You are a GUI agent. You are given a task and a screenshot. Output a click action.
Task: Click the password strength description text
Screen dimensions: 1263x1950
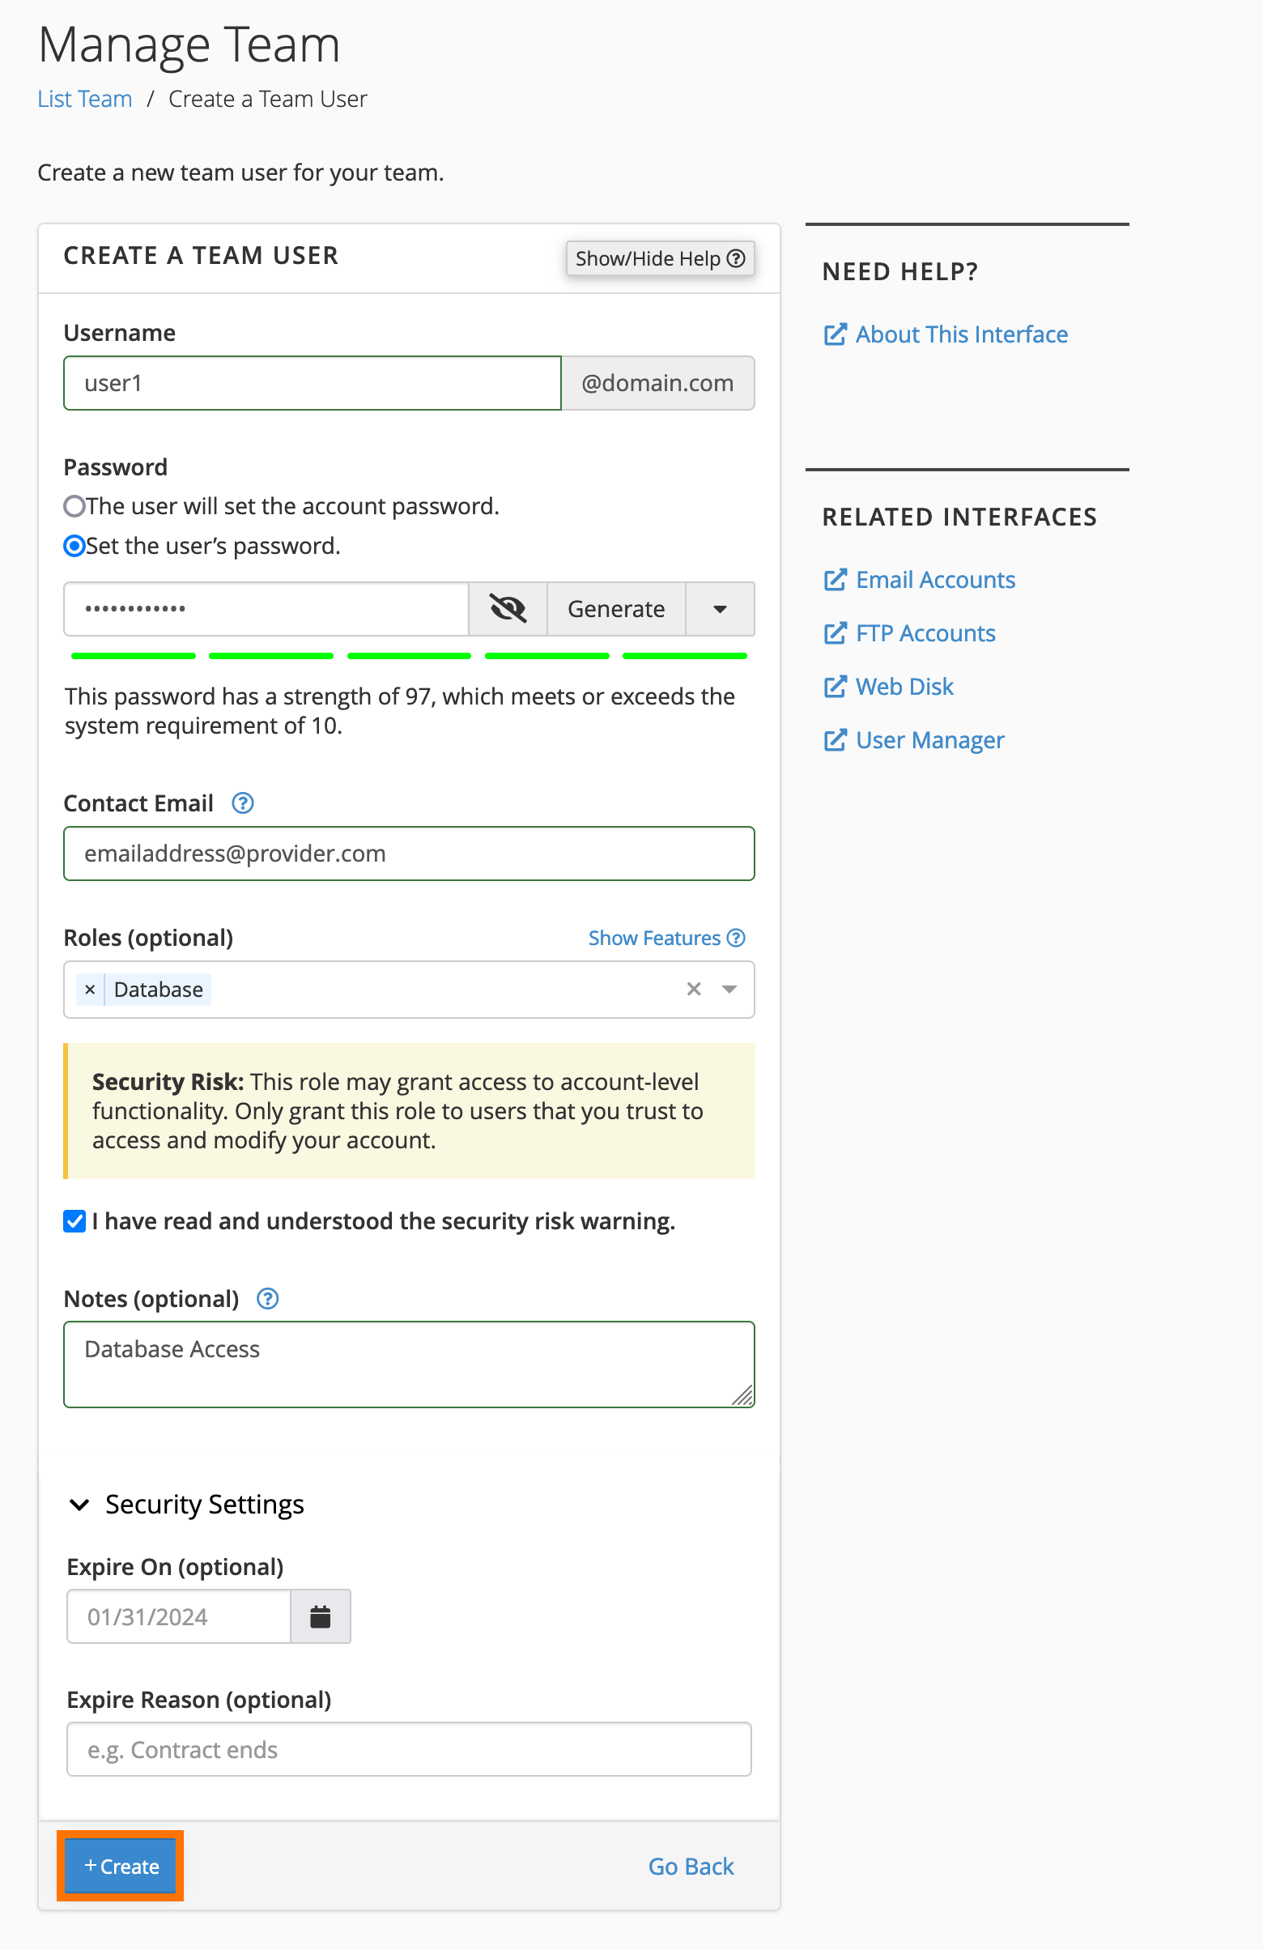400,711
